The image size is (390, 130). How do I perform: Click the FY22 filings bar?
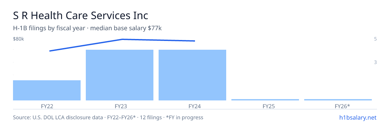tap(47, 90)
